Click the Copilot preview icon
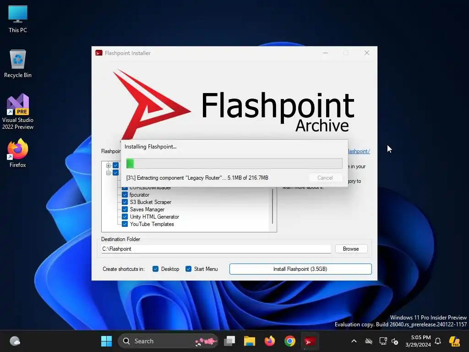The width and height of the screenshot is (469, 352). (x=455, y=341)
